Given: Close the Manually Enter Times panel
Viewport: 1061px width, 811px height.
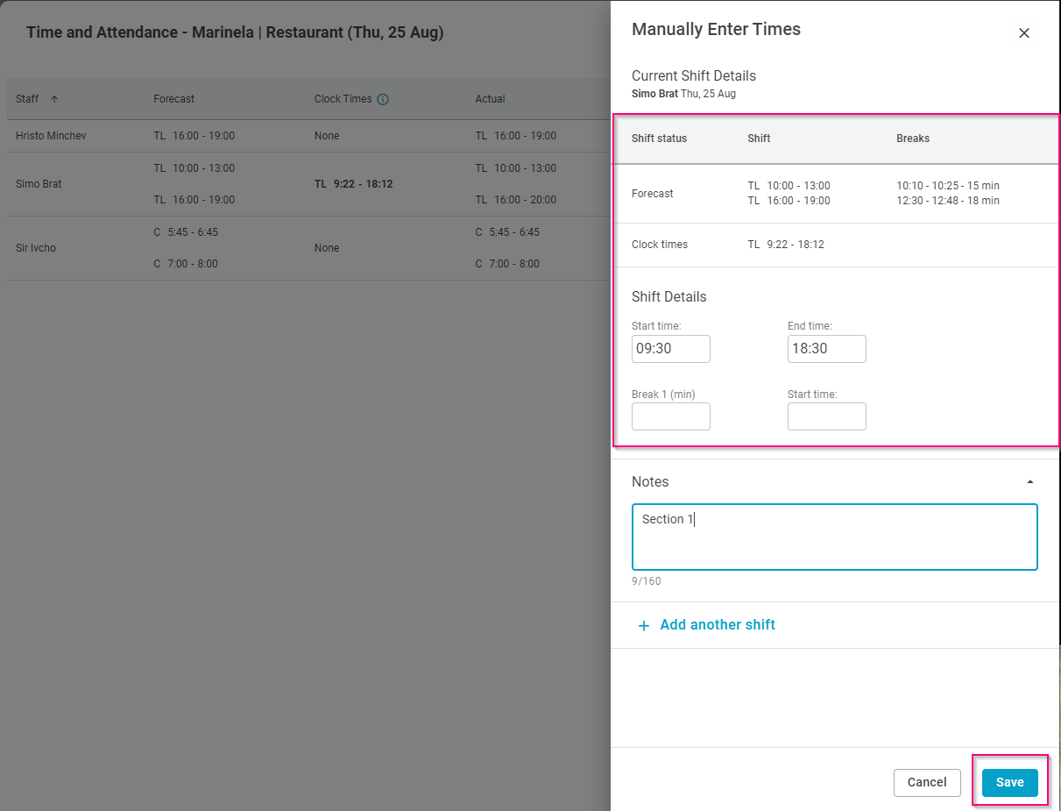Looking at the screenshot, I should [x=1023, y=33].
